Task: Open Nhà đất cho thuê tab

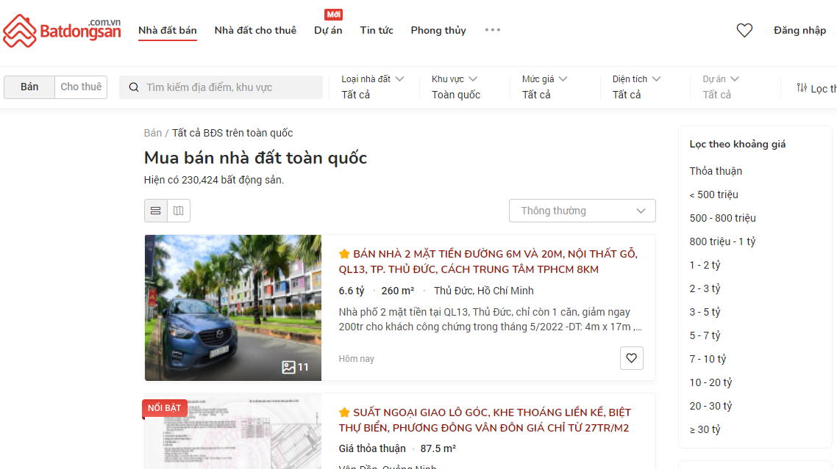Action: pyautogui.click(x=255, y=30)
